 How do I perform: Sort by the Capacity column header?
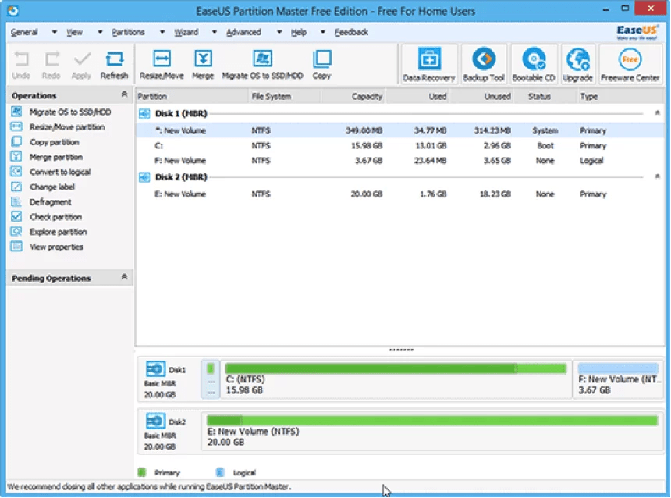(x=353, y=96)
